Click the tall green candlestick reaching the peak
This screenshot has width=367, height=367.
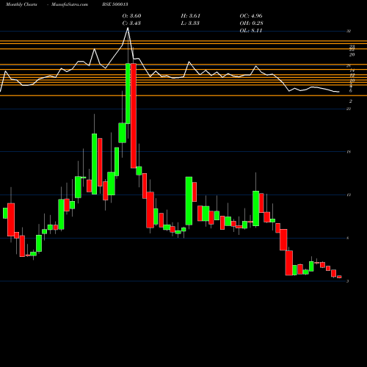(x=128, y=93)
